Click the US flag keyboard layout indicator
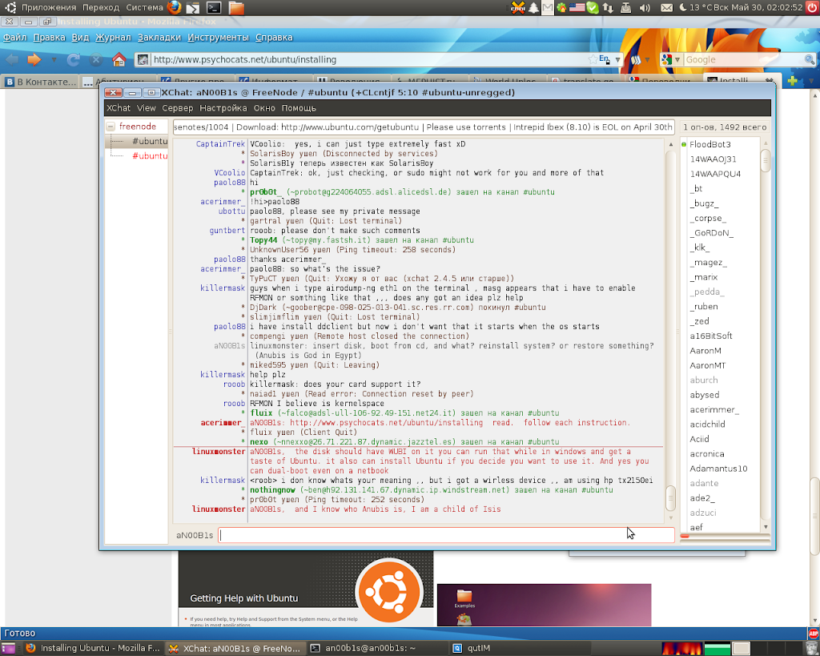 pyautogui.click(x=577, y=8)
